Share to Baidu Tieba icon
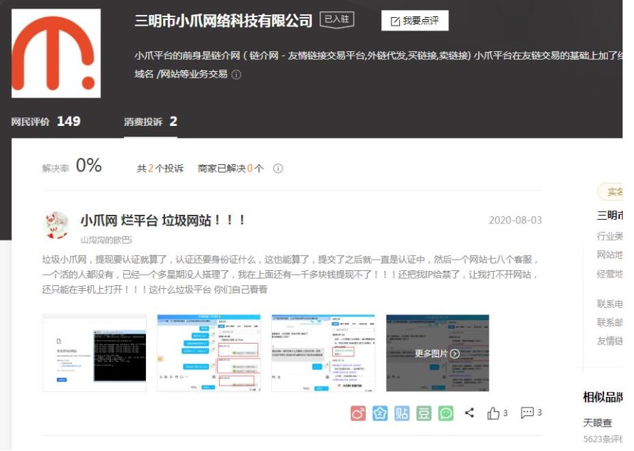Viewport: 634px width, 451px height. pos(402,413)
